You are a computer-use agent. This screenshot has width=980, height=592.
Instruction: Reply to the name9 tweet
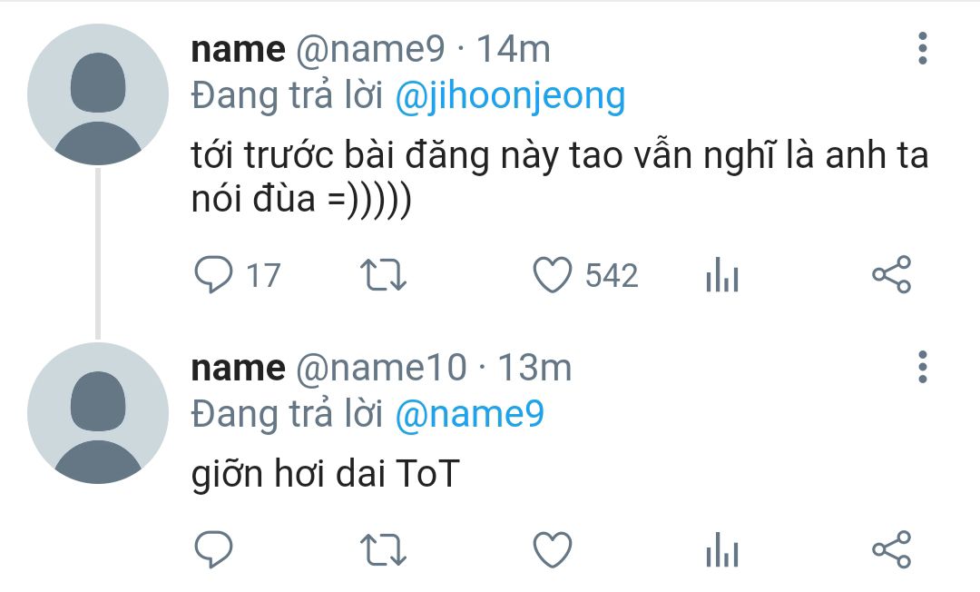[215, 275]
